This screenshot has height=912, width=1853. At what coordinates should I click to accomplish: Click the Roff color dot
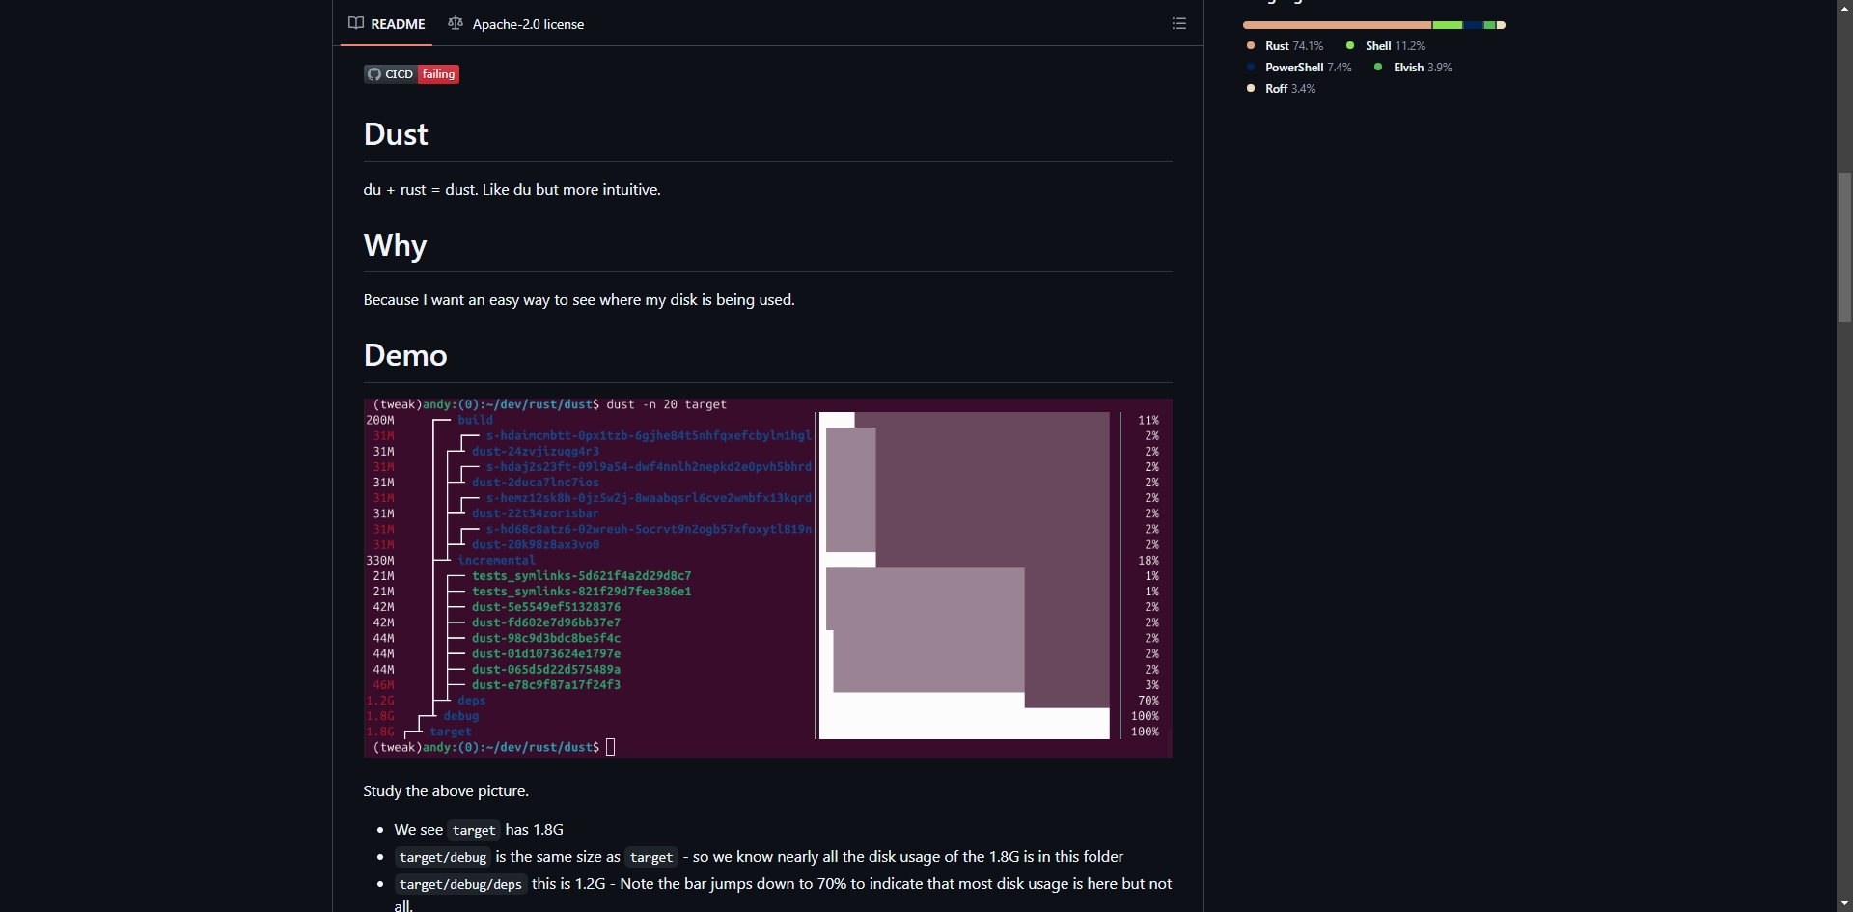[1251, 88]
